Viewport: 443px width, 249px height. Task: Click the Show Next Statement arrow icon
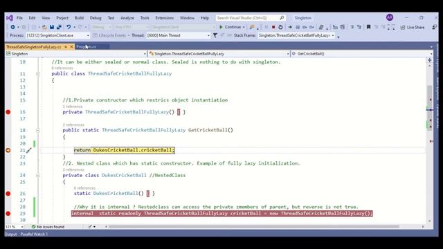(x=290, y=27)
